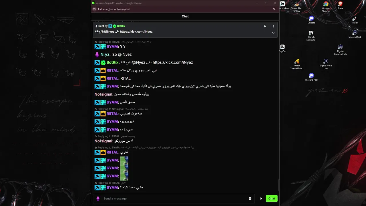The width and height of the screenshot is (366, 206).
Task: Click username No1signal saying لا من موروكو
Action: 104,141
